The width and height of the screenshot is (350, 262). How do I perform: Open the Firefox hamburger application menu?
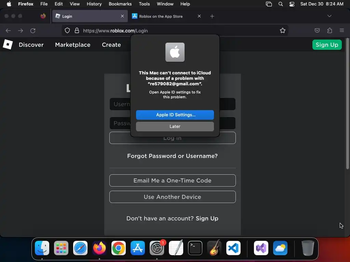pos(342,30)
